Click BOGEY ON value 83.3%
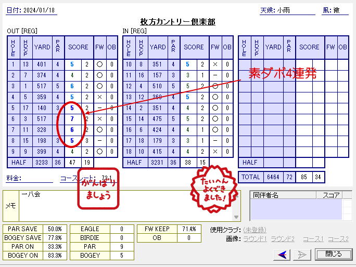This screenshot has height=267, width=356. (x=55, y=256)
